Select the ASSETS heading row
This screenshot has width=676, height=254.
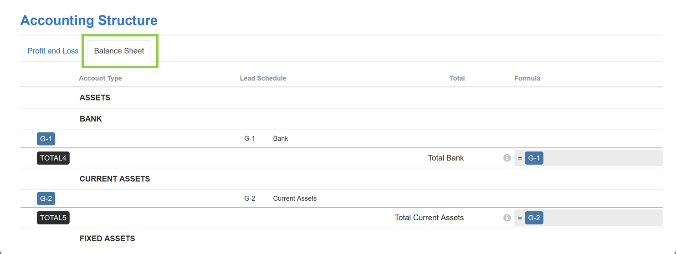pyautogui.click(x=342, y=98)
